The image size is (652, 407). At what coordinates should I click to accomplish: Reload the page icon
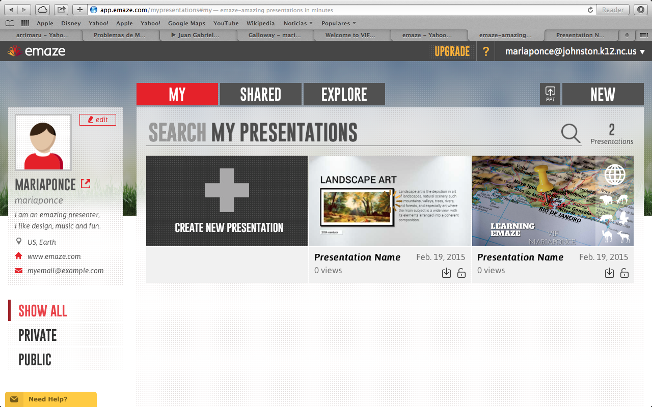[590, 10]
